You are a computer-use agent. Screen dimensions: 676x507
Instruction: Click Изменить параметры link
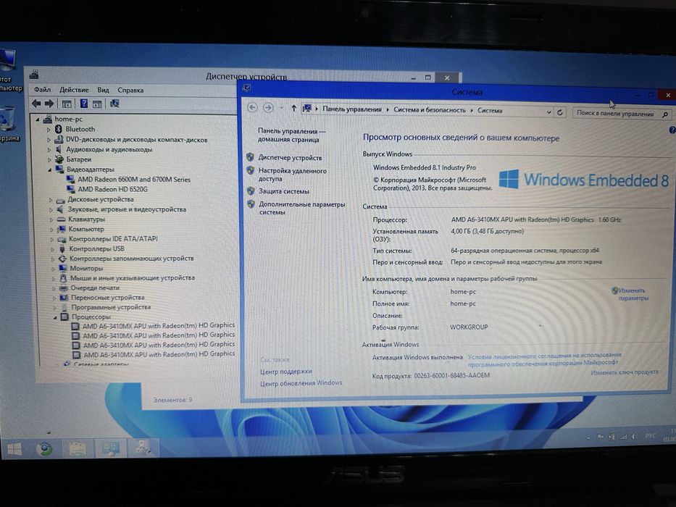[x=633, y=294]
